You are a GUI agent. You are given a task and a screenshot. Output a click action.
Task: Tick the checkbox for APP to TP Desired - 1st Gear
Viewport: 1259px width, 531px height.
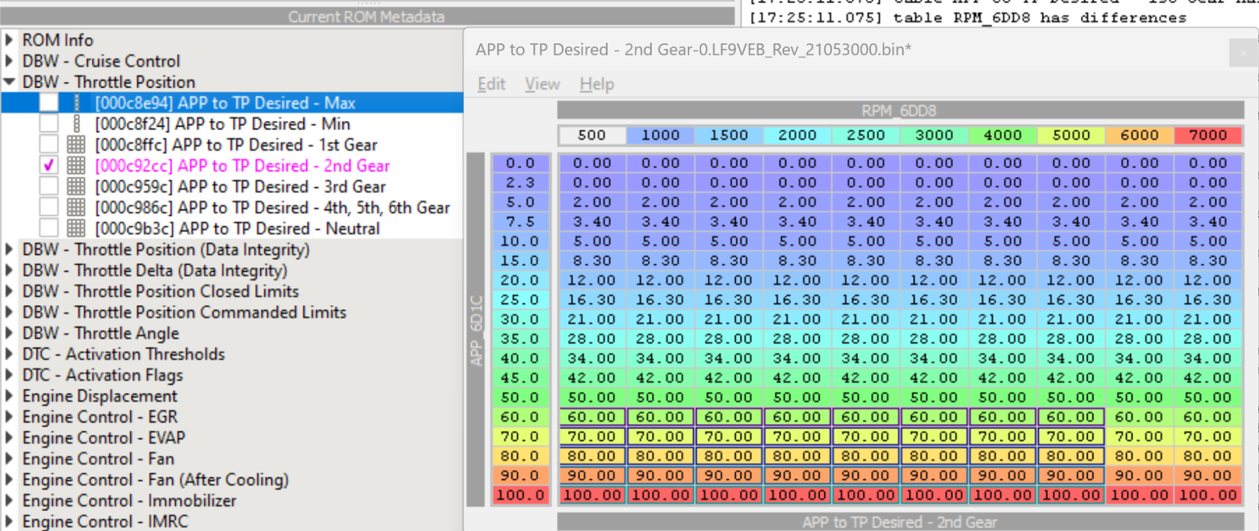click(x=48, y=145)
